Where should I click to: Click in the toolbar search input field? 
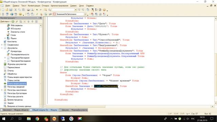pos(63,10)
